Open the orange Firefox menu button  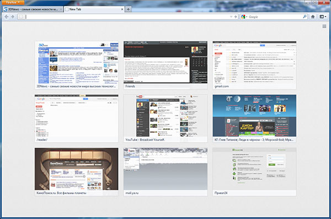pyautogui.click(x=13, y=2)
